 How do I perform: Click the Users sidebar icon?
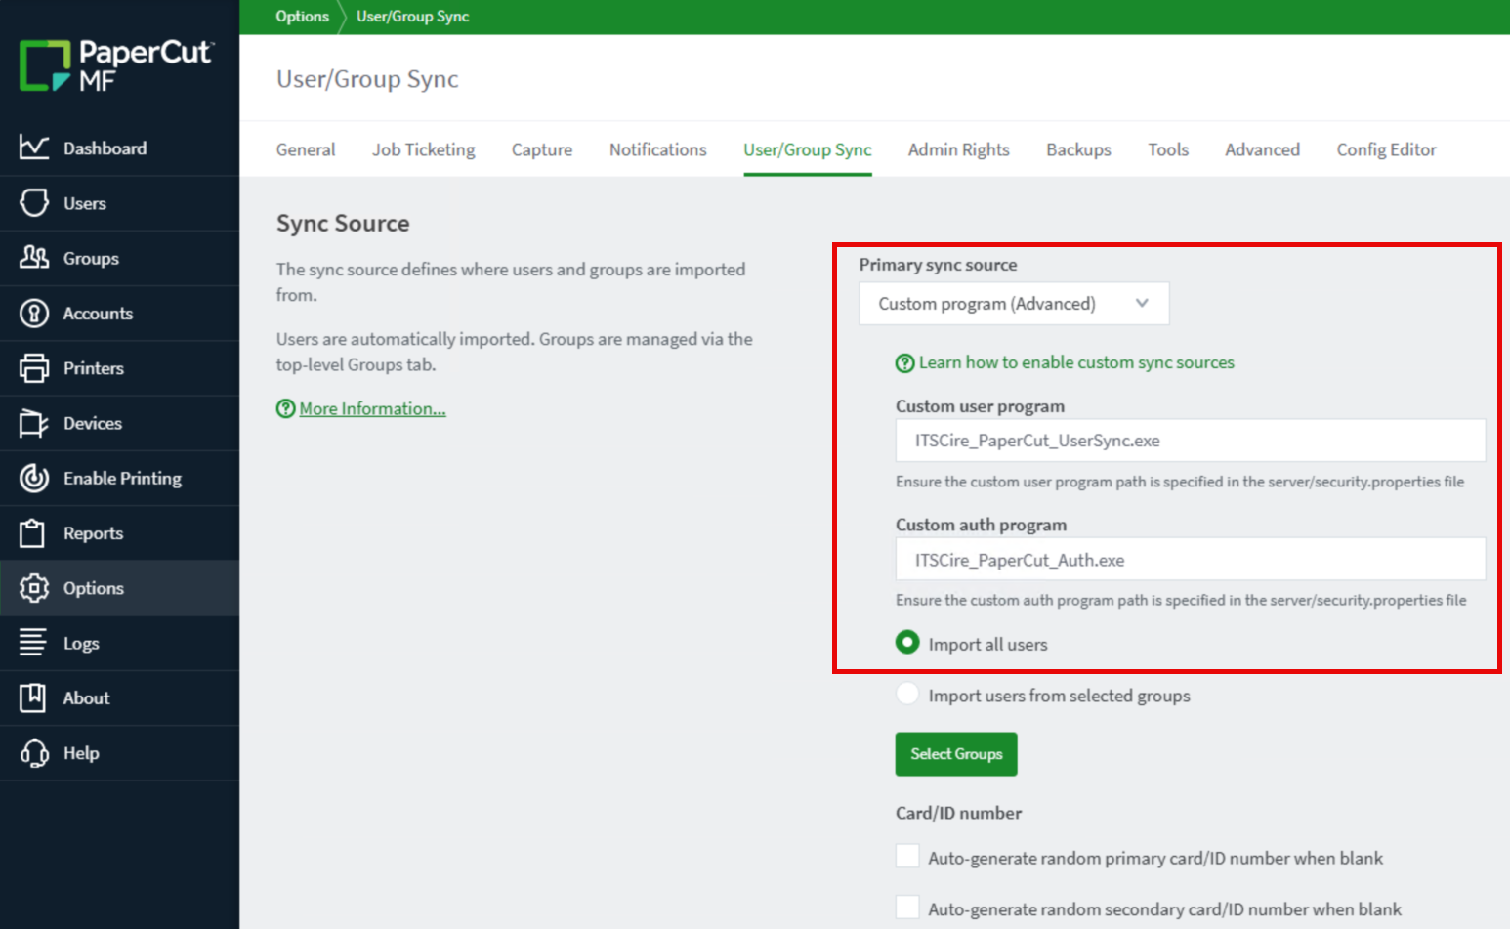tap(34, 203)
